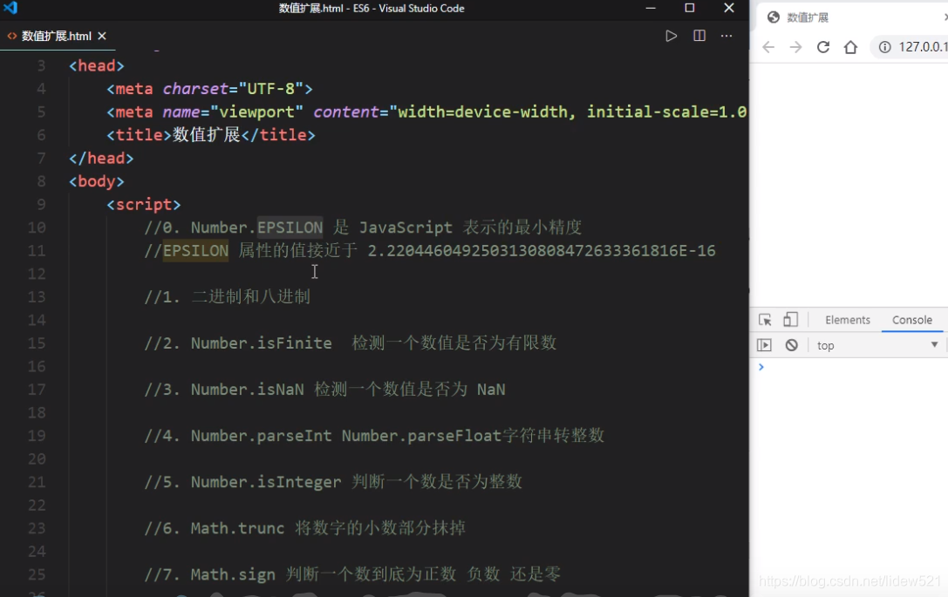948x597 pixels.
Task: Click Number.parseFloat on line 19
Action: pos(421,436)
